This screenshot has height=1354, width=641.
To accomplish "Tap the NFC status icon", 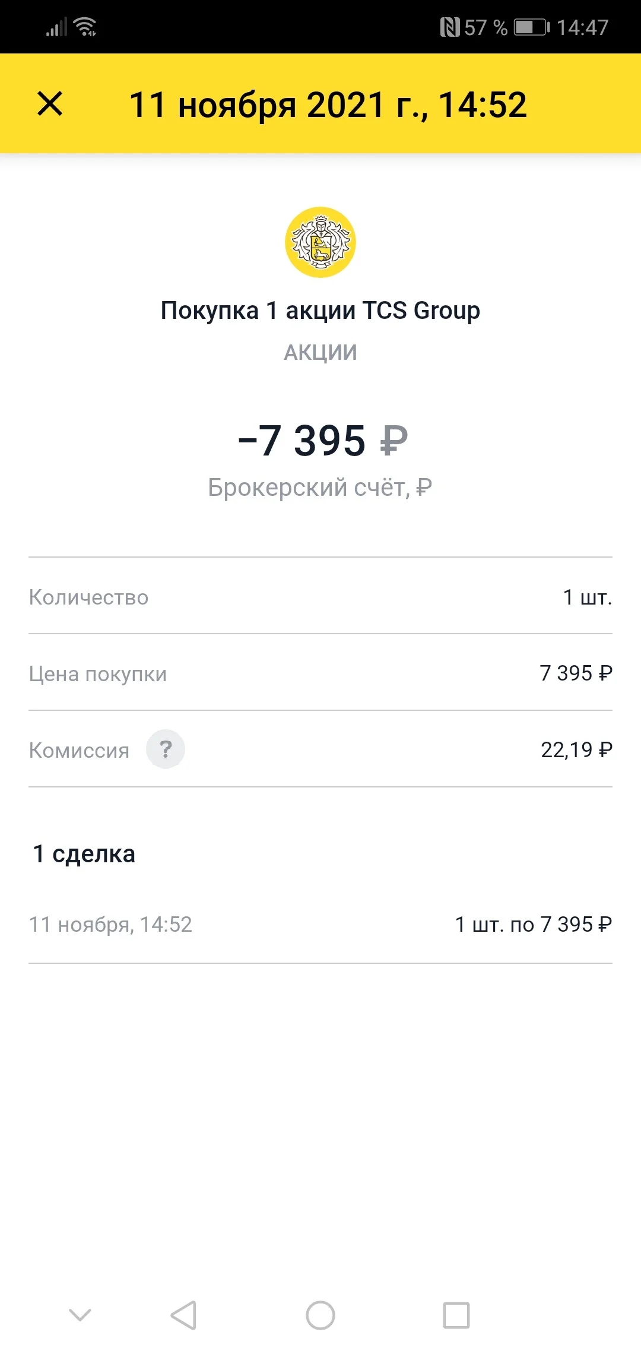I will click(450, 27).
